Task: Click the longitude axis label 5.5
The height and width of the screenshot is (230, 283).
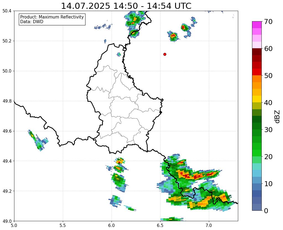Action: coord(63,225)
